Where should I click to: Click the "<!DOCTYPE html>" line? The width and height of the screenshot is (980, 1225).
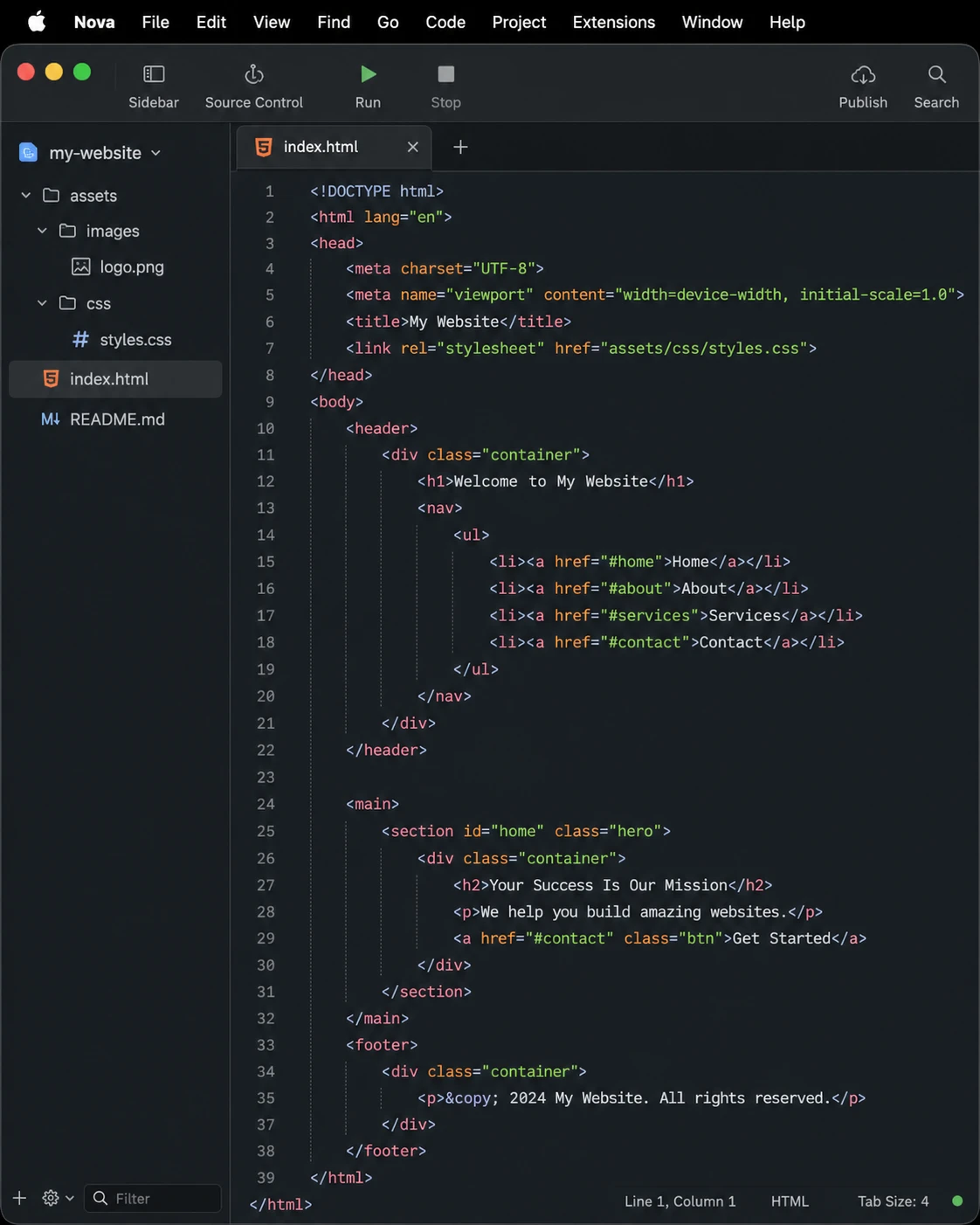tap(376, 190)
